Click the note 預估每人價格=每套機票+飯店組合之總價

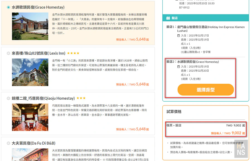(x=201, y=152)
